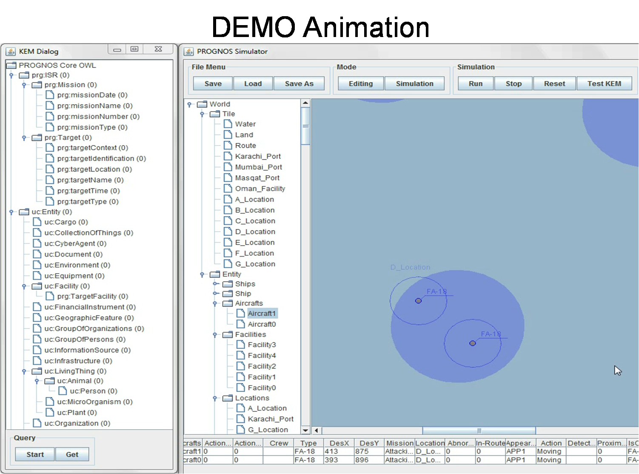Collapse the Facilities node expander
Image resolution: width=639 pixels, height=474 pixels.
[x=215, y=335]
